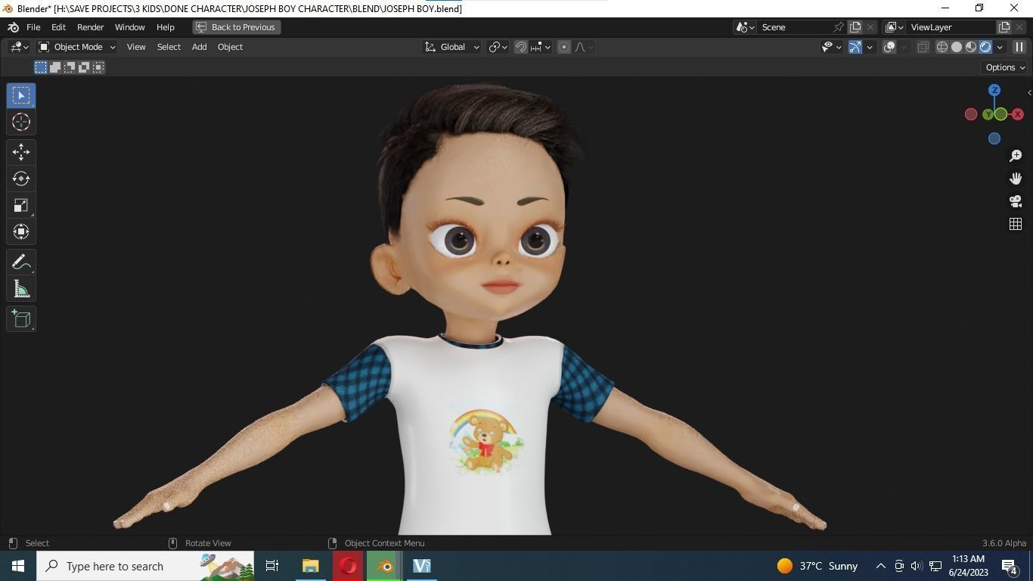Image resolution: width=1033 pixels, height=581 pixels.
Task: Toggle X-ray display
Action: pyautogui.click(x=923, y=47)
